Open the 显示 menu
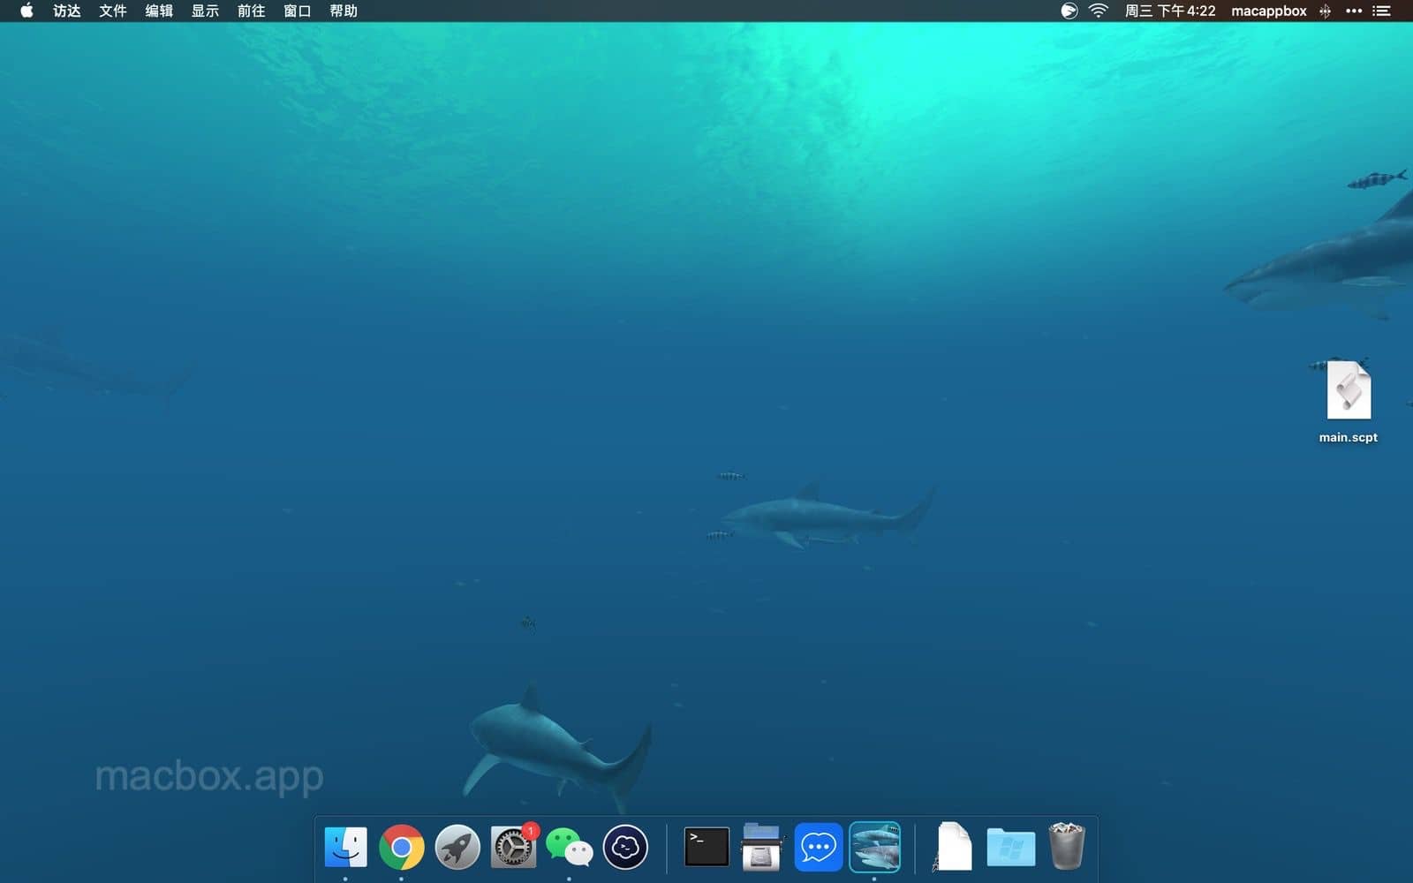 click(x=205, y=11)
